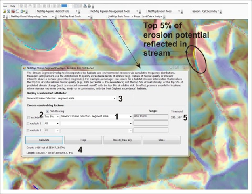Open the Maps menu

tap(137, 17)
